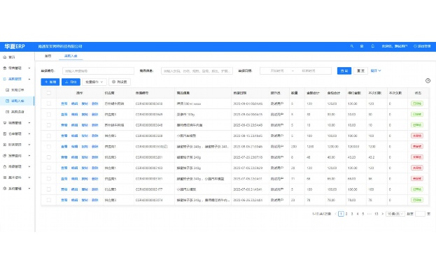Go to page 3 in pagination
This screenshot has height=274, width=436.
352,214
